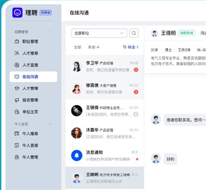206x190 pixels.
Task: Click the 在线沟通 chat bubble icon
Action: pyautogui.click(x=17, y=77)
